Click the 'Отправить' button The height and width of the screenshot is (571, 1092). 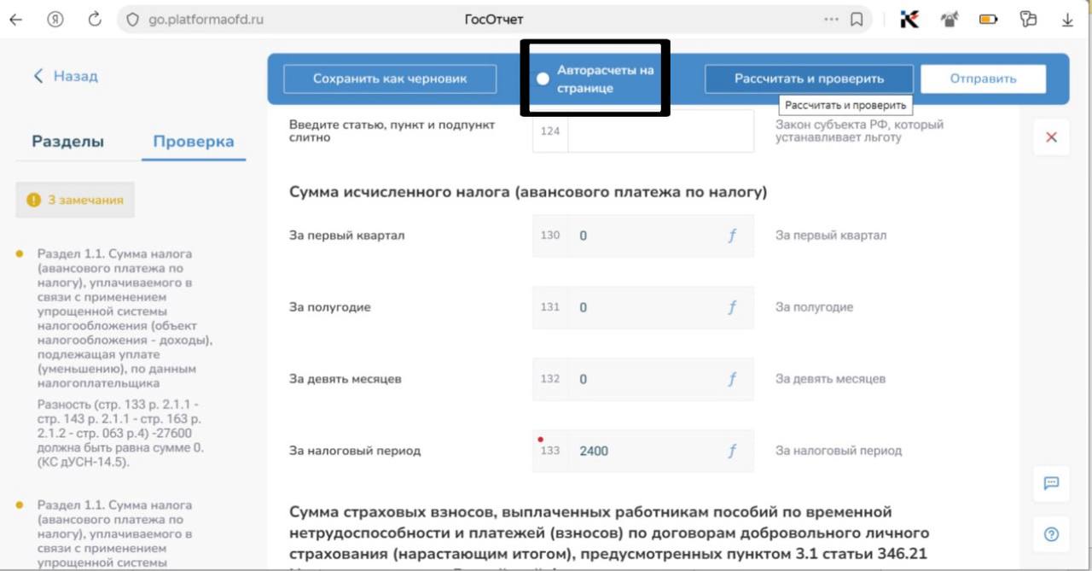[x=983, y=79]
